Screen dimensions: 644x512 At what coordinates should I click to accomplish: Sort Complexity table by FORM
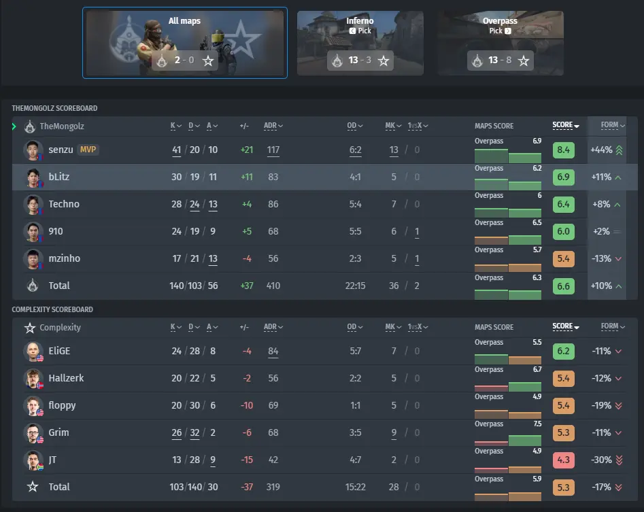pos(613,326)
